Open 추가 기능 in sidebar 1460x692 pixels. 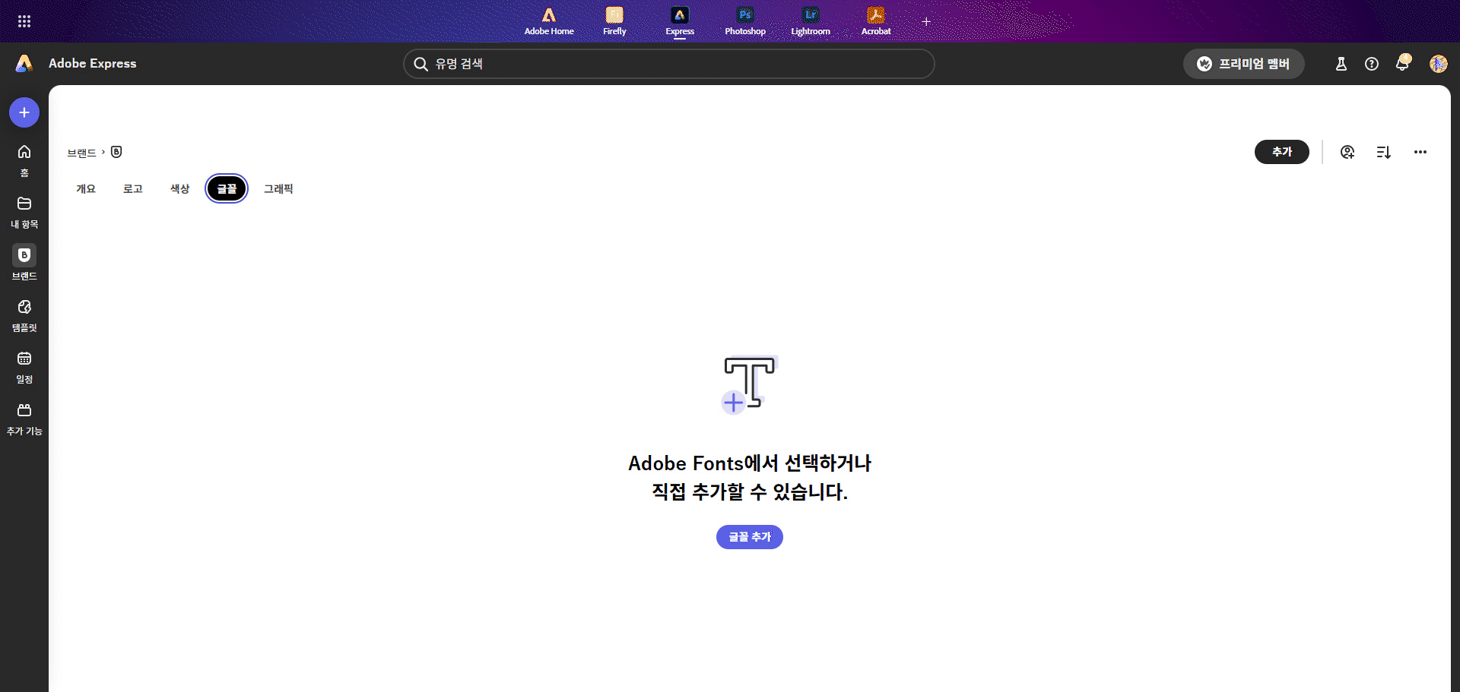pyautogui.click(x=24, y=419)
